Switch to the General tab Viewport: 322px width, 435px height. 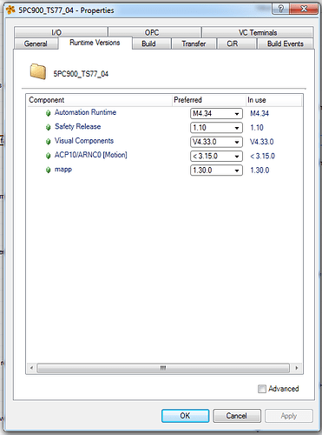click(x=36, y=43)
